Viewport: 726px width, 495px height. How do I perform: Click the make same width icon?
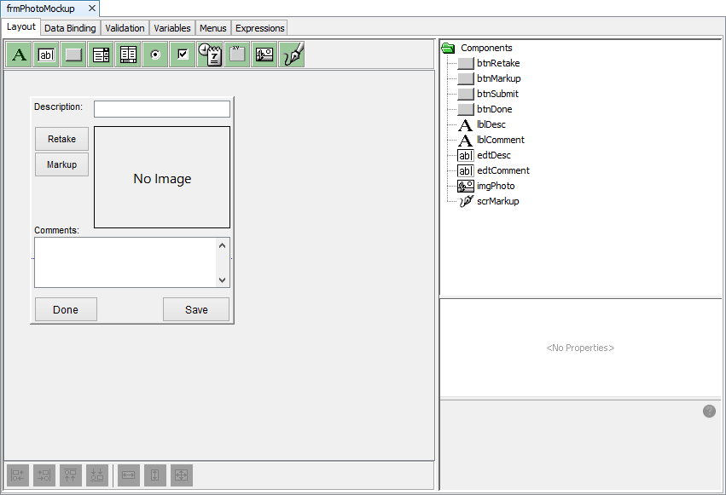pos(128,475)
